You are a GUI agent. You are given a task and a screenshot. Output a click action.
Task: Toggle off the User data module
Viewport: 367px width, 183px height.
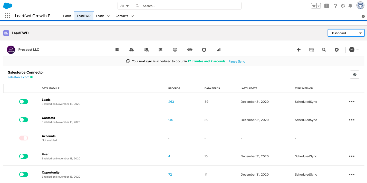click(24, 156)
